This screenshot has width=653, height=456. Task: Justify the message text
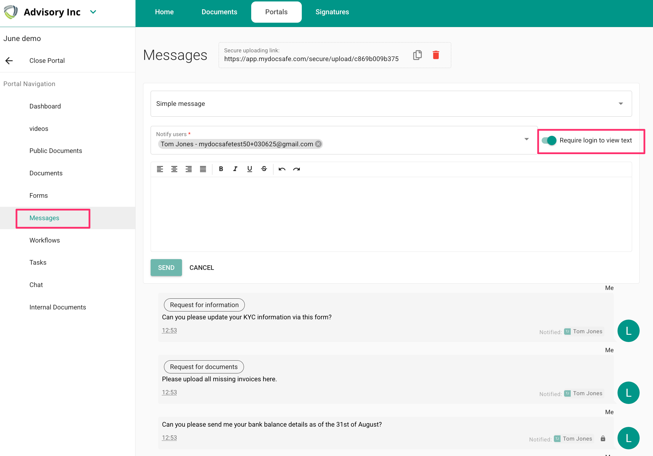[x=203, y=169]
